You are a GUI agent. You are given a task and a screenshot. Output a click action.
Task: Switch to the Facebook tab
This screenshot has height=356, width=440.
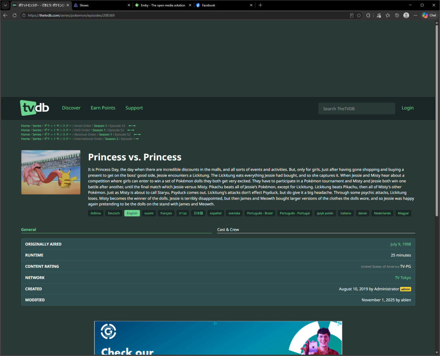point(224,5)
